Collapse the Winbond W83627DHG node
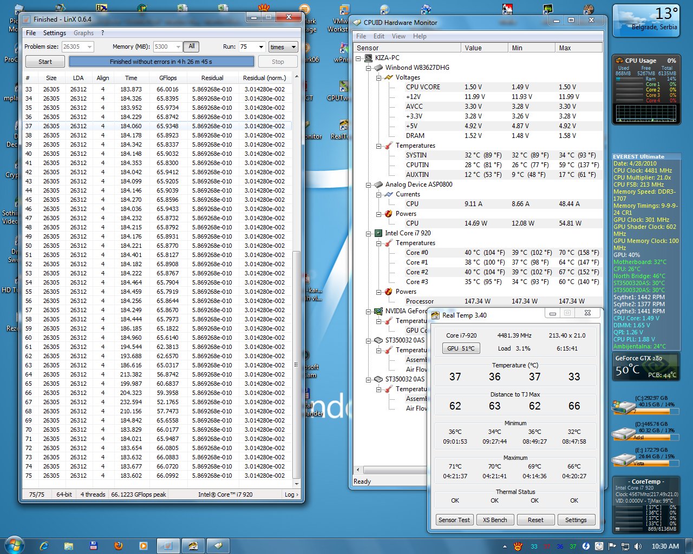Screen dimensions: 693x554 point(368,68)
